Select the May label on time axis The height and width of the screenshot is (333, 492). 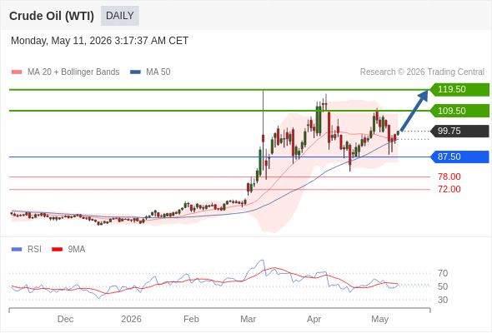(379, 319)
